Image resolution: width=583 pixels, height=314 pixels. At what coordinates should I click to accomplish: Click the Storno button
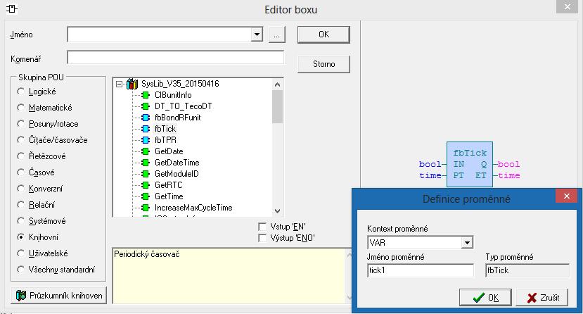[323, 64]
